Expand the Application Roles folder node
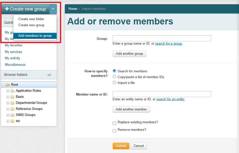 click(8, 91)
